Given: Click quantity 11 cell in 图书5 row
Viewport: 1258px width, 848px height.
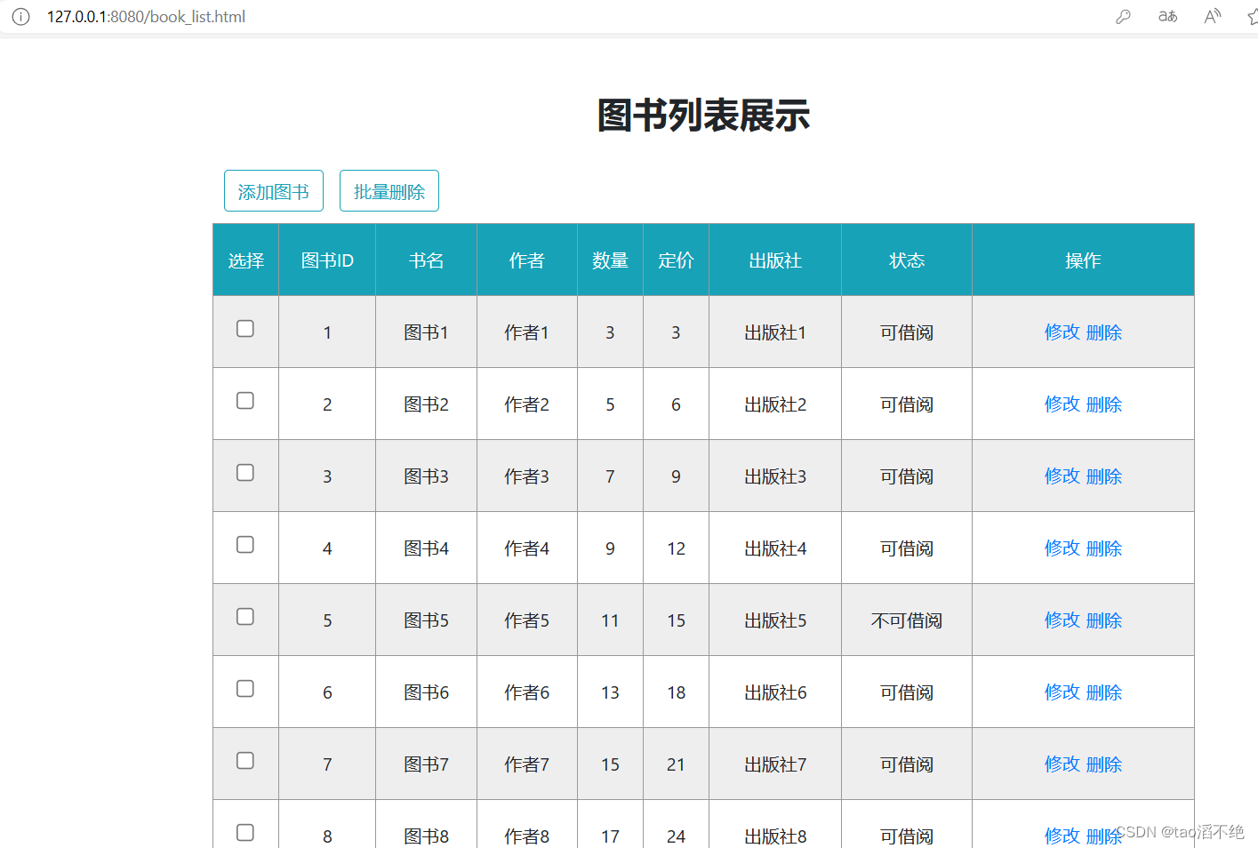Looking at the screenshot, I should pos(611,620).
